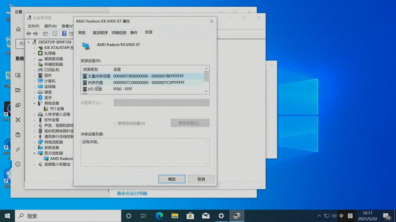Image resolution: width=396 pixels, height=222 pixels.
Task: Open File Explorer from the taskbar
Action: tap(174, 216)
